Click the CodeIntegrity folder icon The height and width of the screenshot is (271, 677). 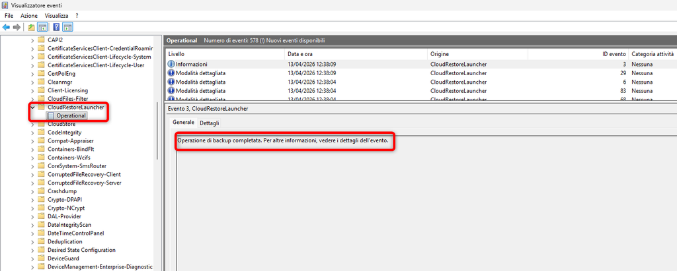41,133
